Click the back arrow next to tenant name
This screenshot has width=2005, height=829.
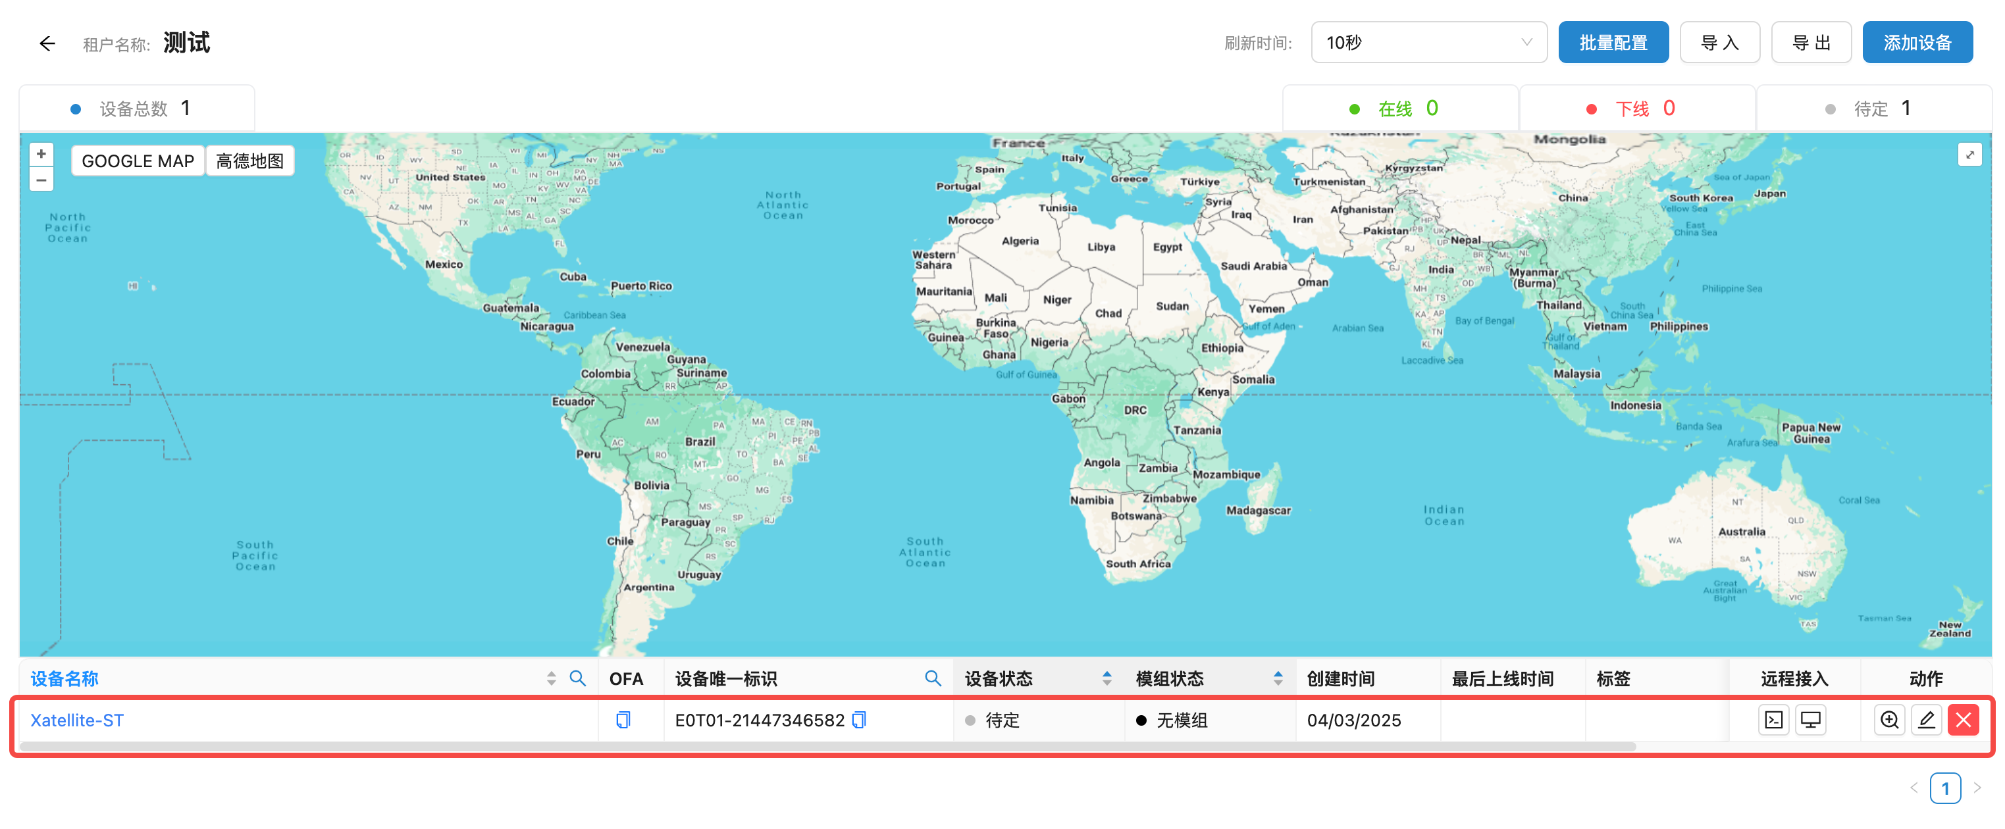tap(47, 43)
